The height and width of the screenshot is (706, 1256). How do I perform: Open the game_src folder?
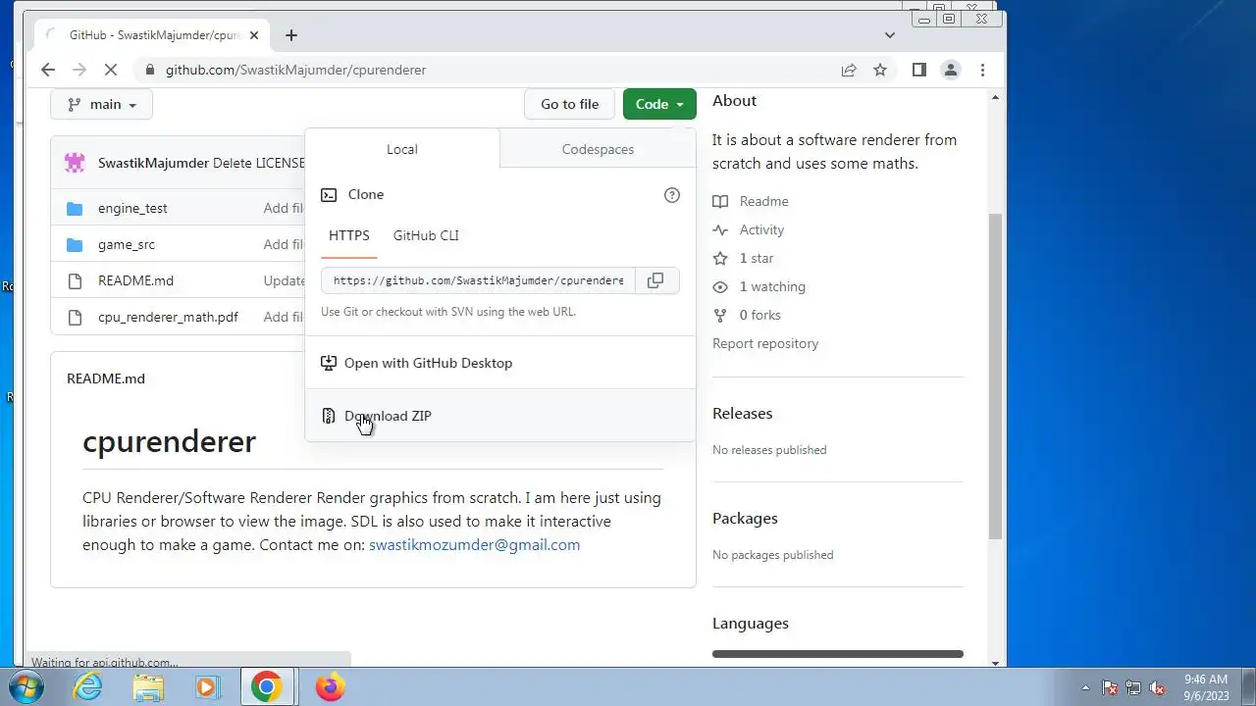(127, 244)
